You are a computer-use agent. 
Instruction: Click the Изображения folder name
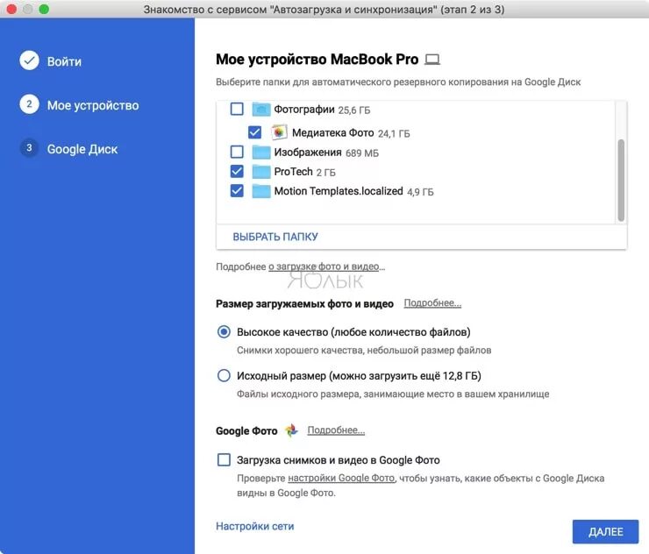308,153
